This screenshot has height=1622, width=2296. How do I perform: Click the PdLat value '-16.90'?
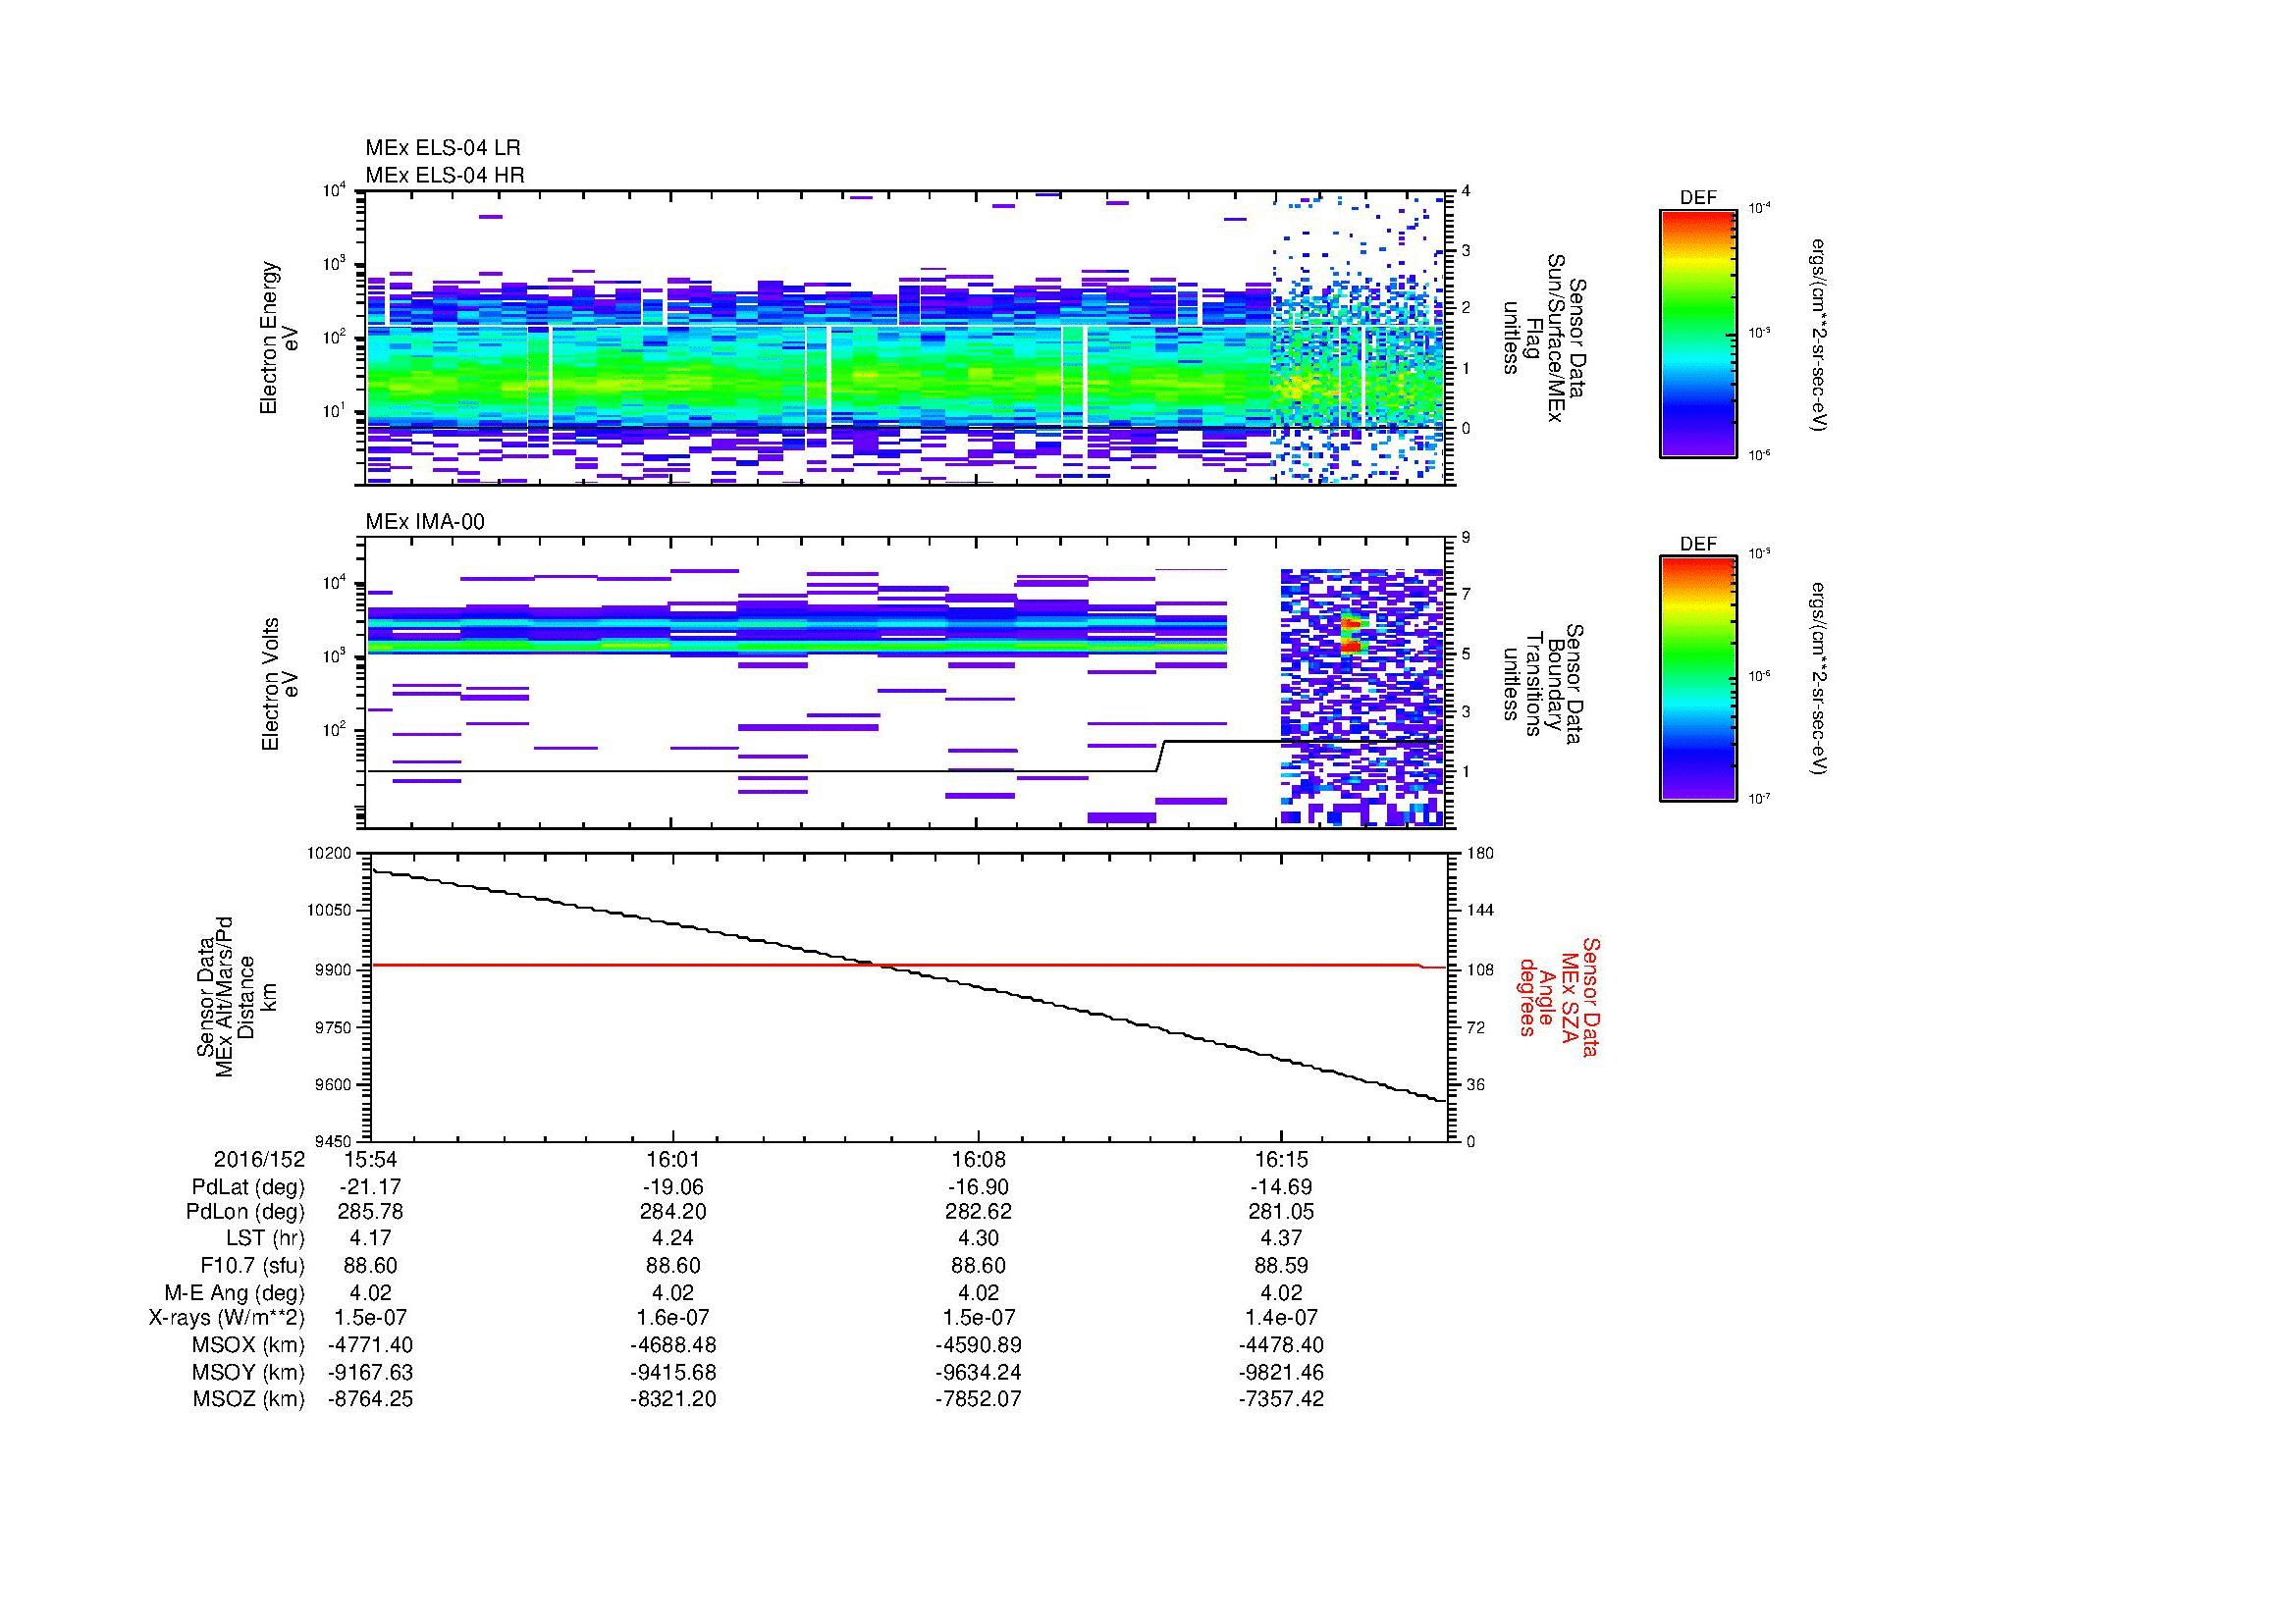[978, 1187]
